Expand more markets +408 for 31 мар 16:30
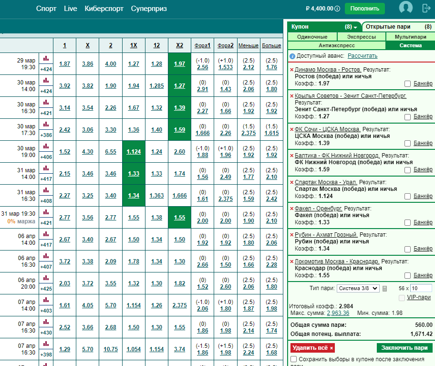The width and height of the screenshot is (435, 366). point(46,201)
